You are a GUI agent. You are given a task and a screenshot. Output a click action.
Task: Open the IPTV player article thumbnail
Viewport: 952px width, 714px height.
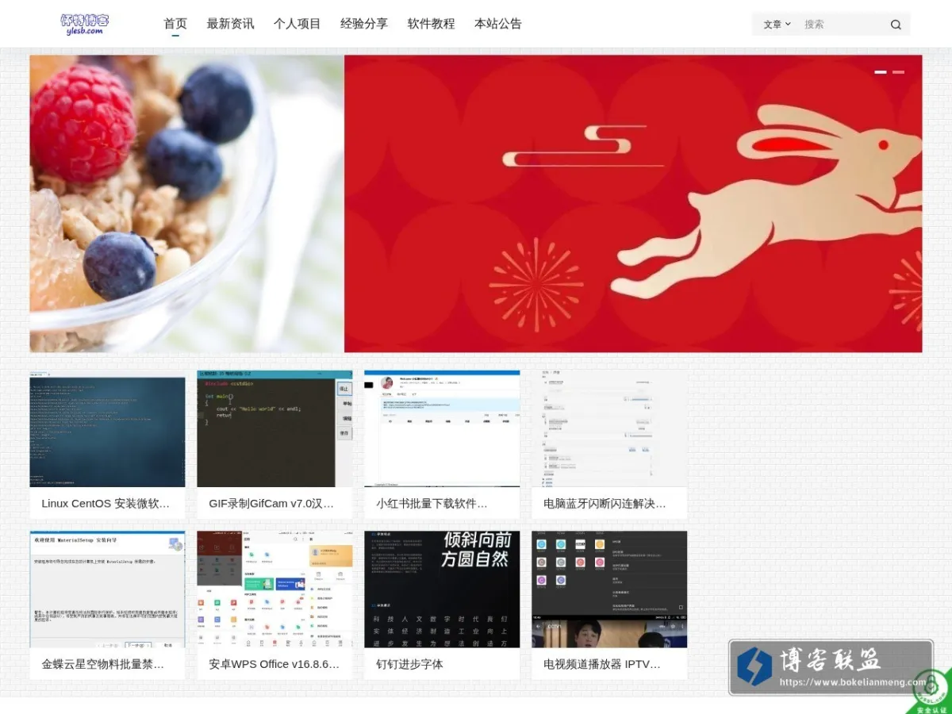609,589
